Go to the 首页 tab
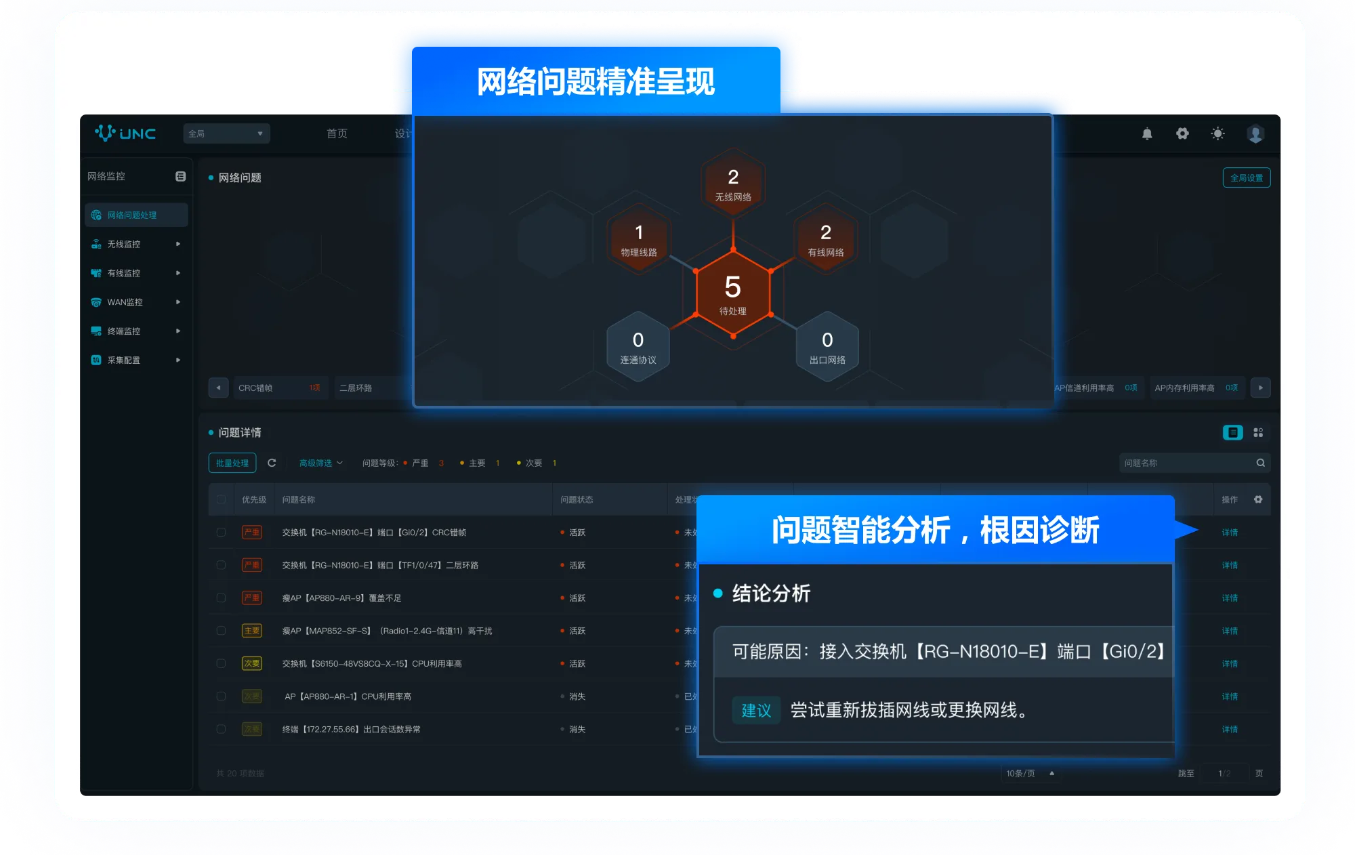Viewport: 1355px width, 855px height. click(x=337, y=133)
